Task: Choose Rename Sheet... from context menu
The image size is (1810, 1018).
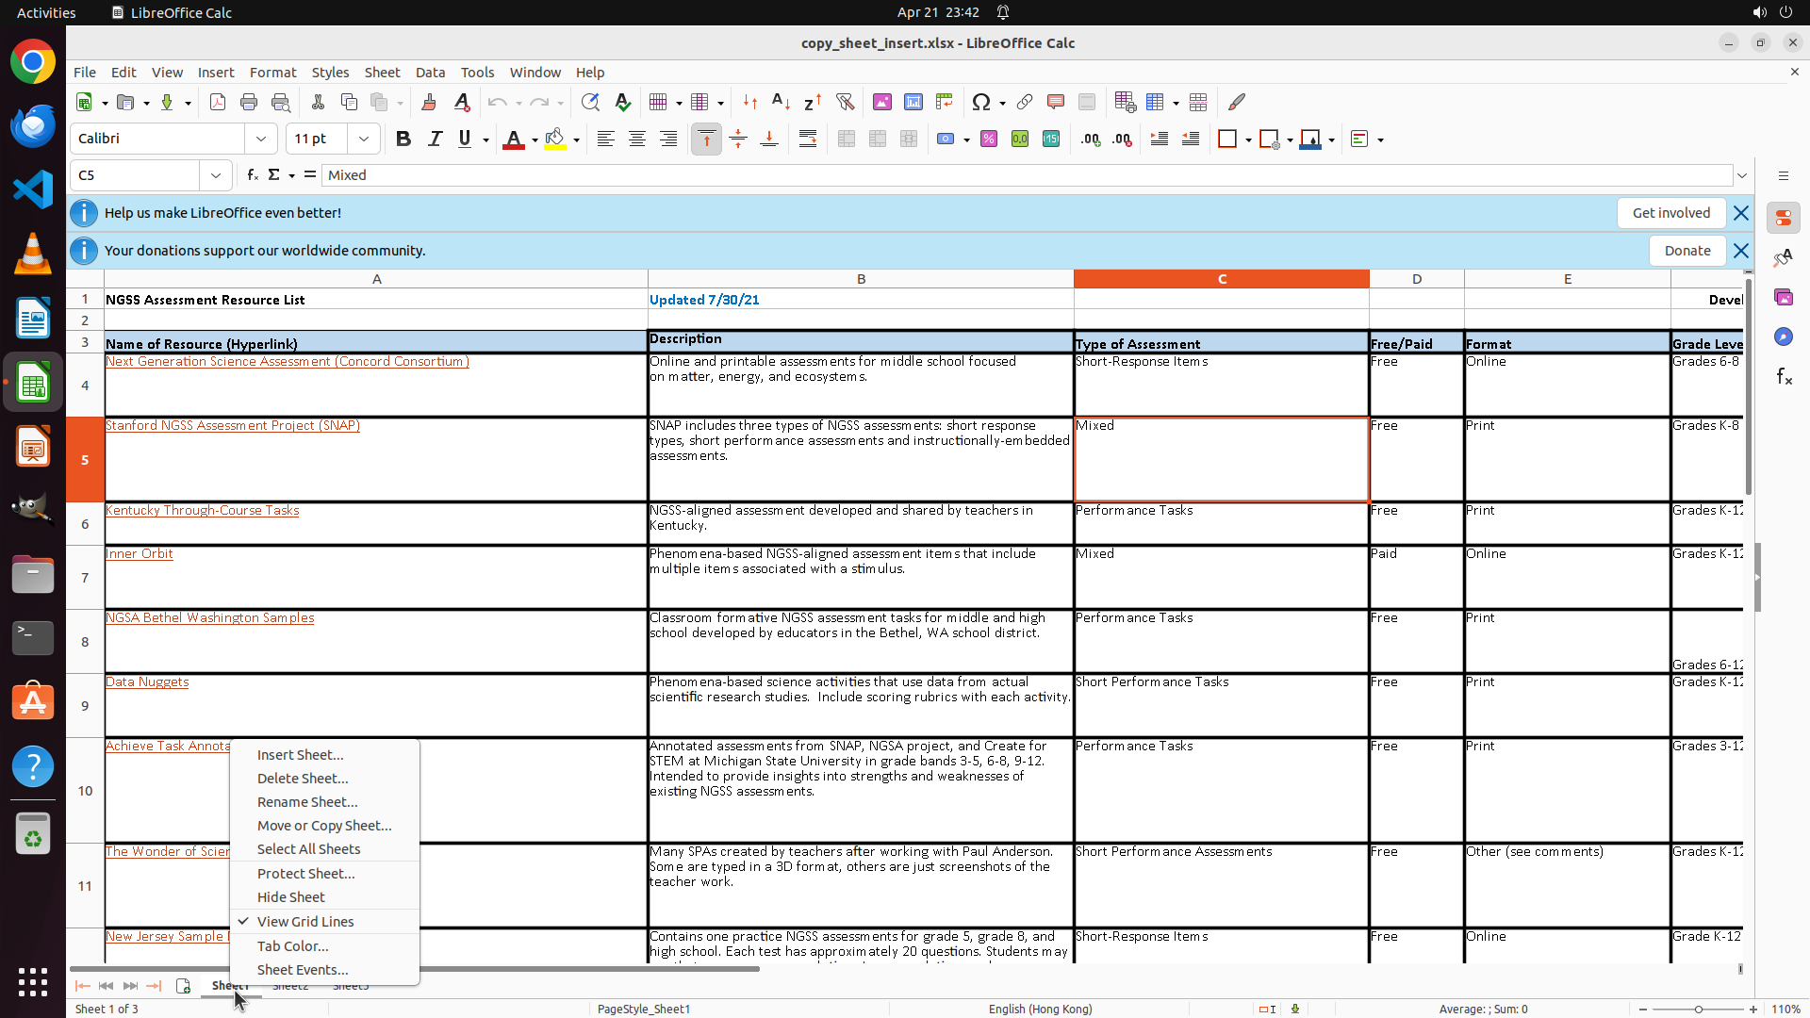Action: point(307,802)
